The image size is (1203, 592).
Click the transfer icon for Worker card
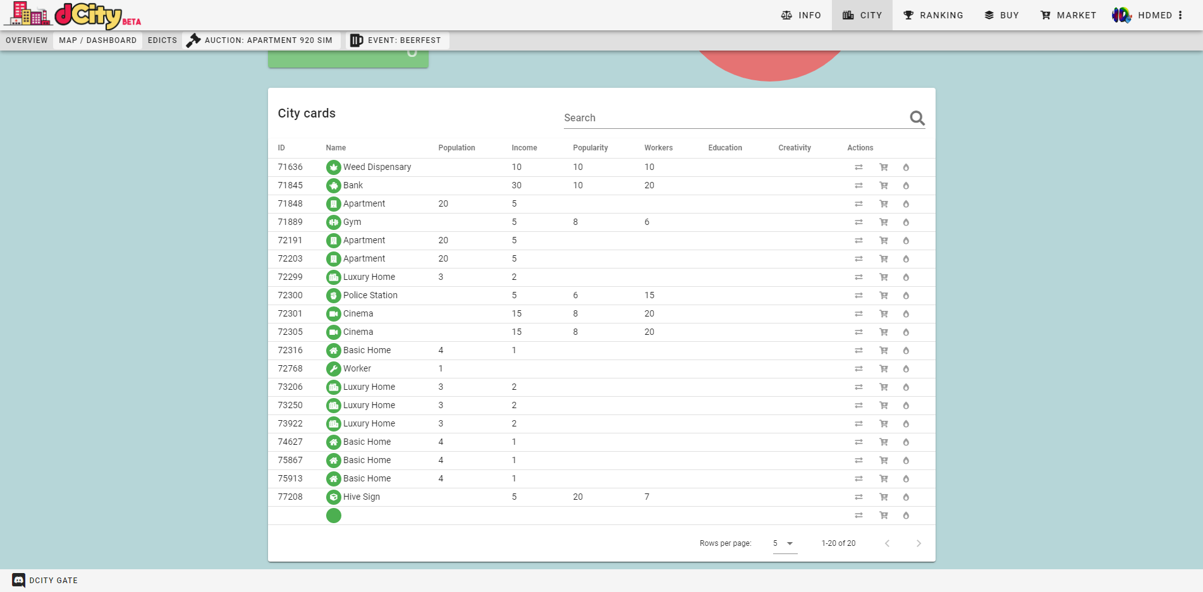pyautogui.click(x=858, y=369)
